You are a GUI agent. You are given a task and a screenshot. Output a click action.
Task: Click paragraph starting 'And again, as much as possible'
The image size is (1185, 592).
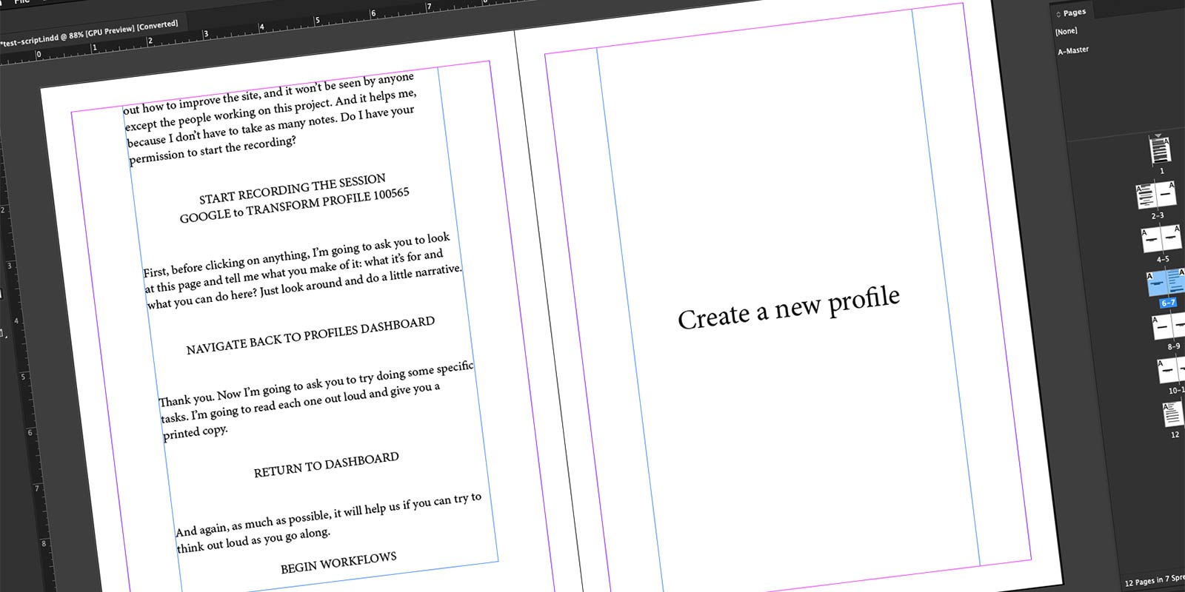[328, 522]
